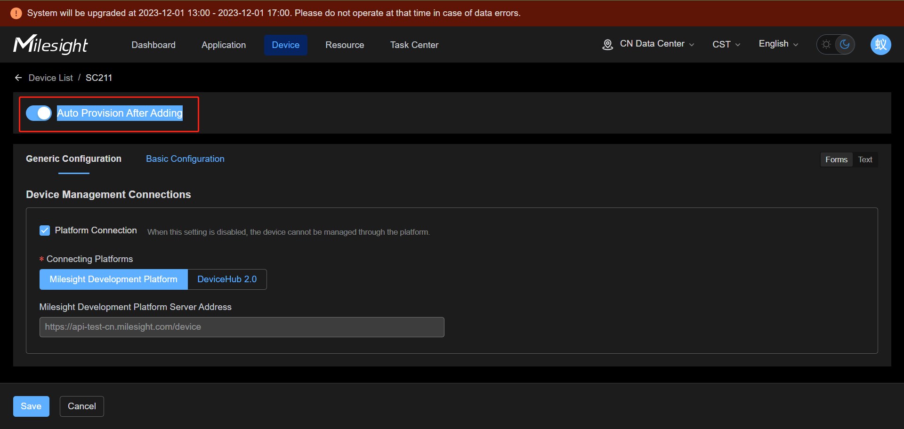
Task: Click the Connecting Platforms label
Action: tap(89, 259)
